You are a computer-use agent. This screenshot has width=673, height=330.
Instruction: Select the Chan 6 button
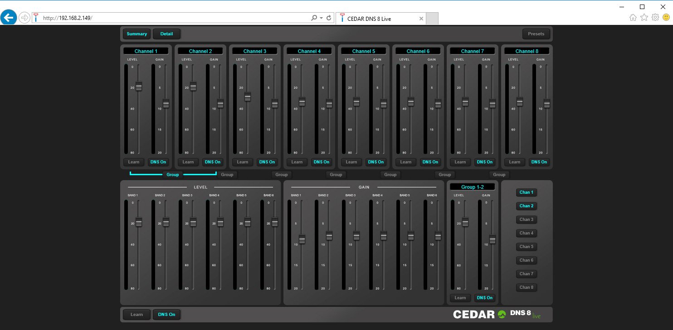pos(527,260)
